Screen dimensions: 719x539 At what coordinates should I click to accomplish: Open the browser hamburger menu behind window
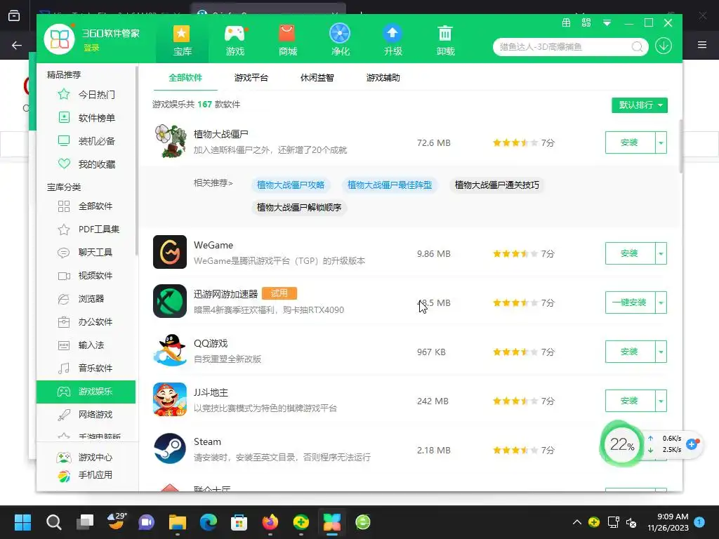702,44
